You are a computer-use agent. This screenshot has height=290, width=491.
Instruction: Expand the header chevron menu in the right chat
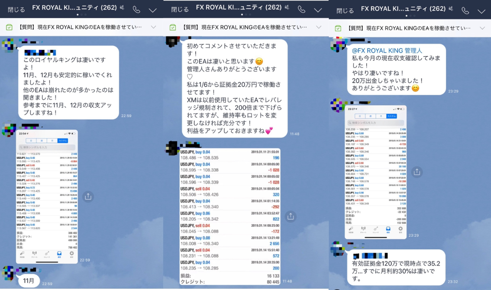481,11
